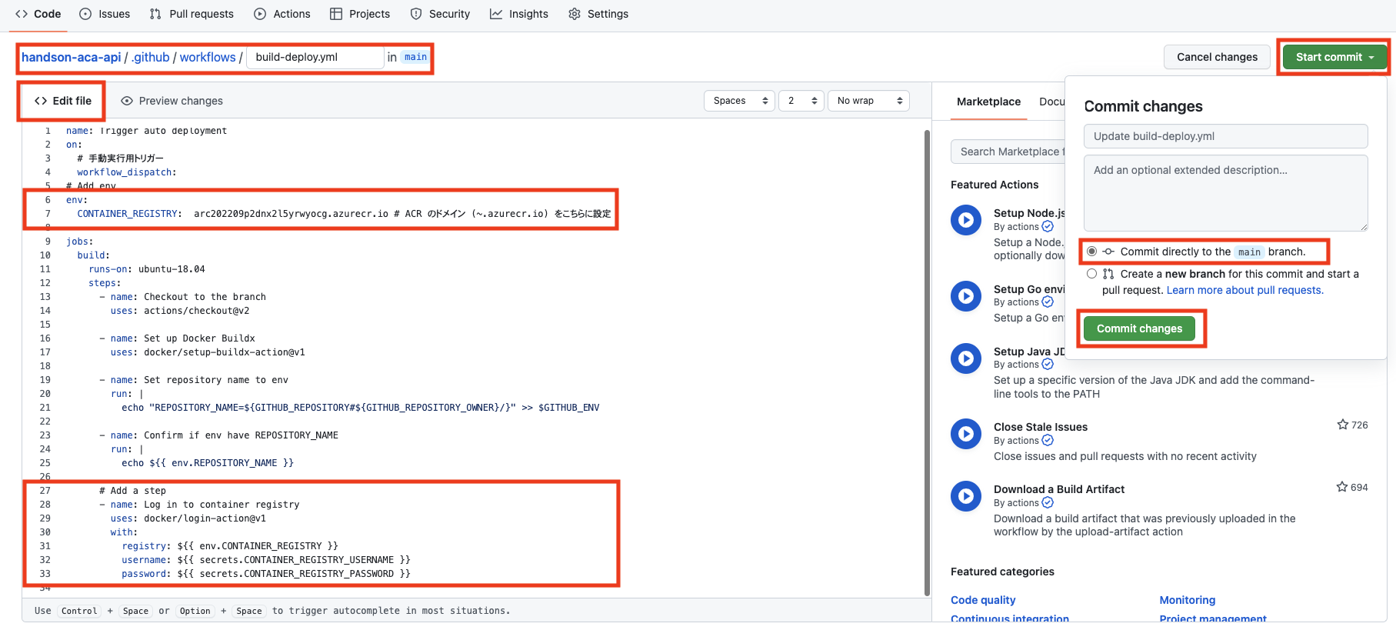This screenshot has height=630, width=1396.
Task: Focus the Search Marketplace field
Action: [x=1009, y=152]
